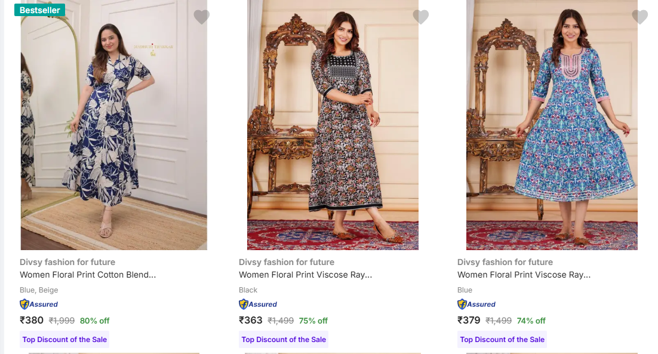658x354 pixels.
Task: Open the Blue Women Floral Print Viscose listing
Action: [524, 275]
